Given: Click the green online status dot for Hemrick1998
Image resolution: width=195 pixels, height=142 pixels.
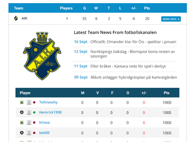Looking at the screenshot, I should (x=34, y=112).
